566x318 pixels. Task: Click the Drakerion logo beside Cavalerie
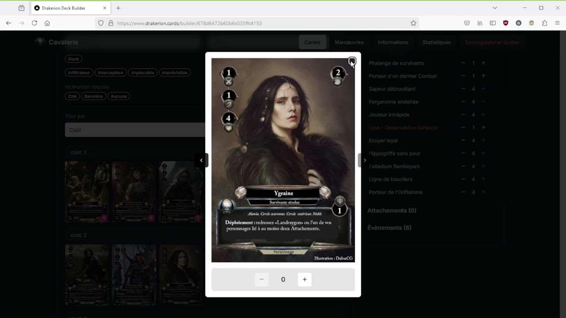[x=40, y=42]
